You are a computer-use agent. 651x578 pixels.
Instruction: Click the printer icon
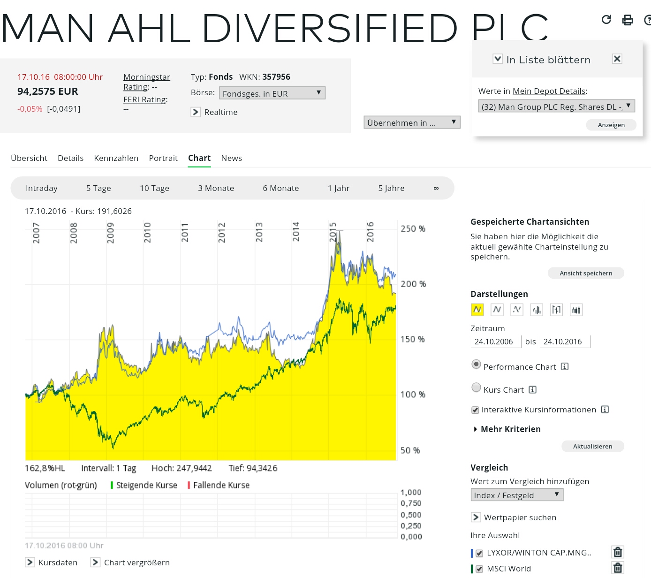tap(628, 20)
